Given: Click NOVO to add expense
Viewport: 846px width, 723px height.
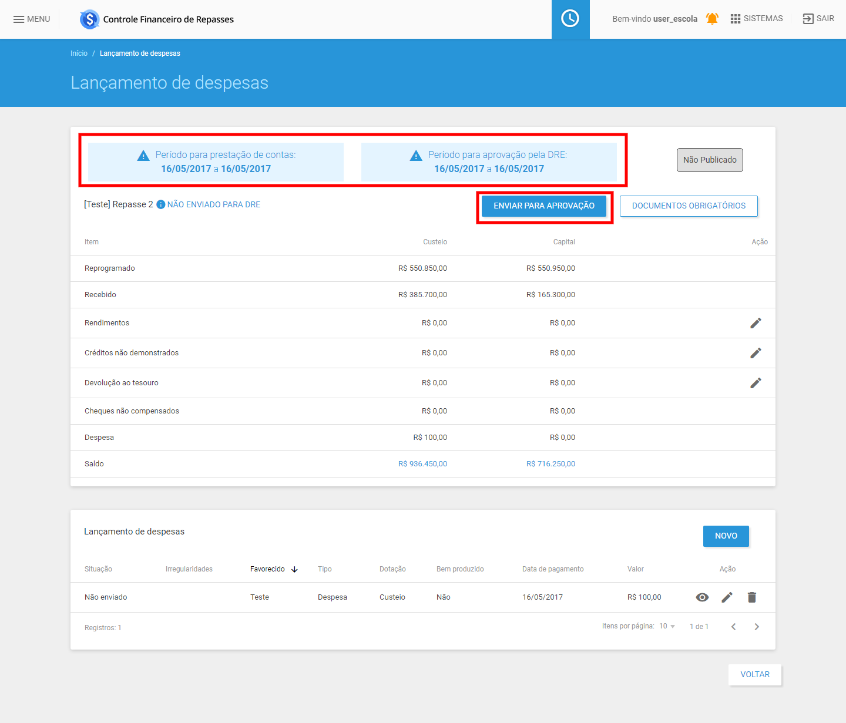Looking at the screenshot, I should [726, 536].
